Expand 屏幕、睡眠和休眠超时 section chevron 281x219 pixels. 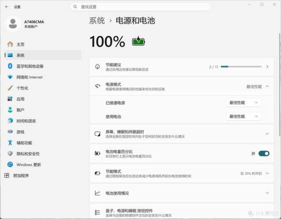(x=267, y=134)
